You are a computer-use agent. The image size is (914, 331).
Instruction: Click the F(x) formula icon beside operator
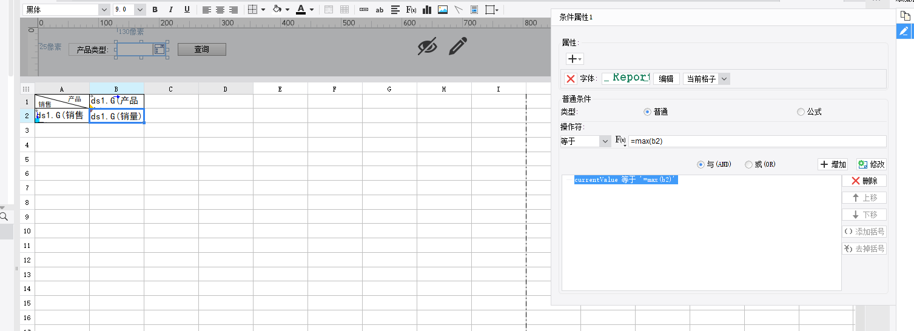[x=620, y=141]
